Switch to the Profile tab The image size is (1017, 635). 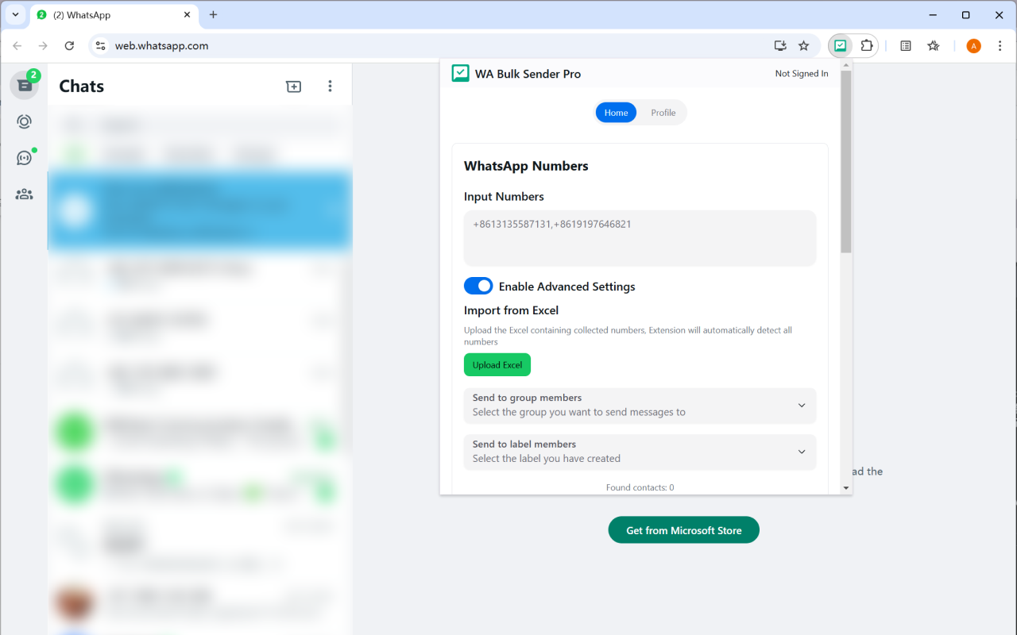pyautogui.click(x=663, y=113)
